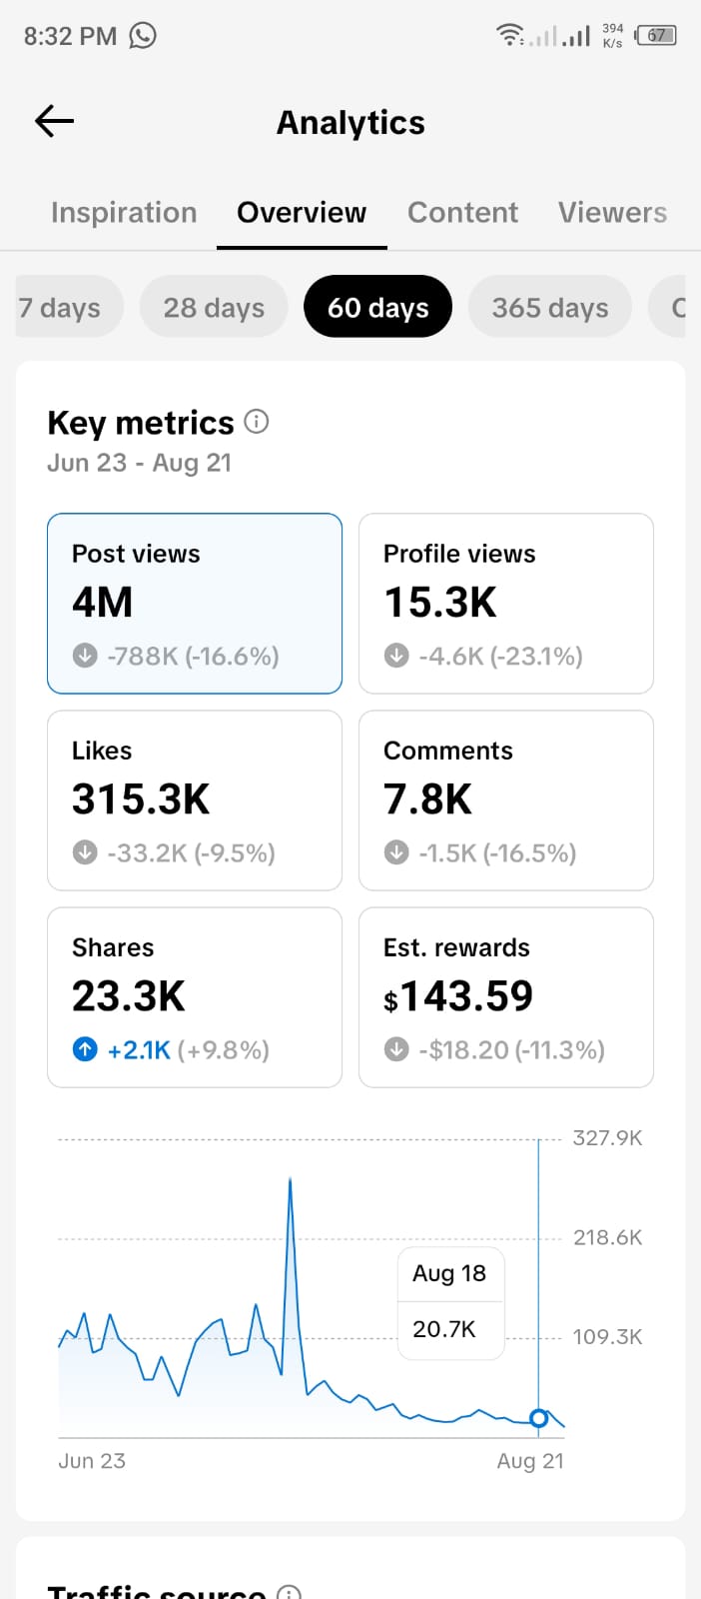Switch to the Inspiration tab
The image size is (701, 1599).
[124, 213]
